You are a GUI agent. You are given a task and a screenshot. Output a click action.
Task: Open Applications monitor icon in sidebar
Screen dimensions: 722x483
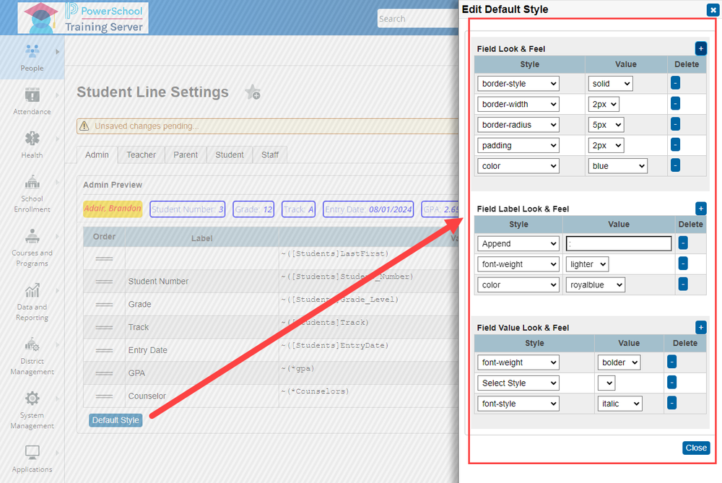point(32,452)
